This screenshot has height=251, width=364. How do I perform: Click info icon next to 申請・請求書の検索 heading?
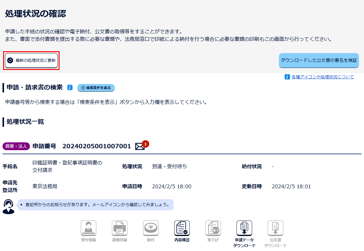(70, 88)
